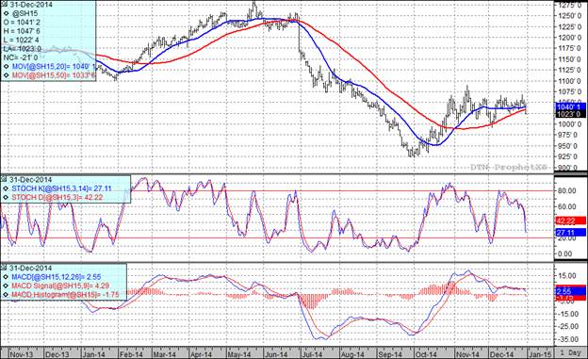Screen dimensions: 588x359
Task: Click the 31-Dec-2014 date in the stochastic panel
Action: [x=31, y=180]
